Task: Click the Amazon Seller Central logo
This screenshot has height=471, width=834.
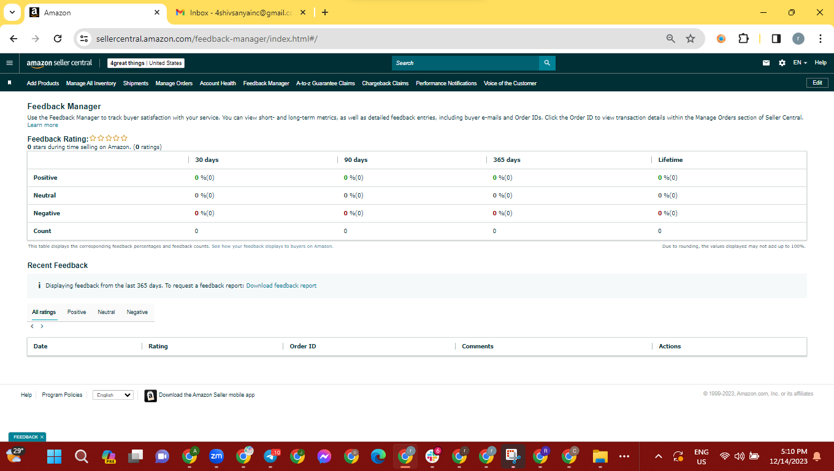Action: click(59, 63)
